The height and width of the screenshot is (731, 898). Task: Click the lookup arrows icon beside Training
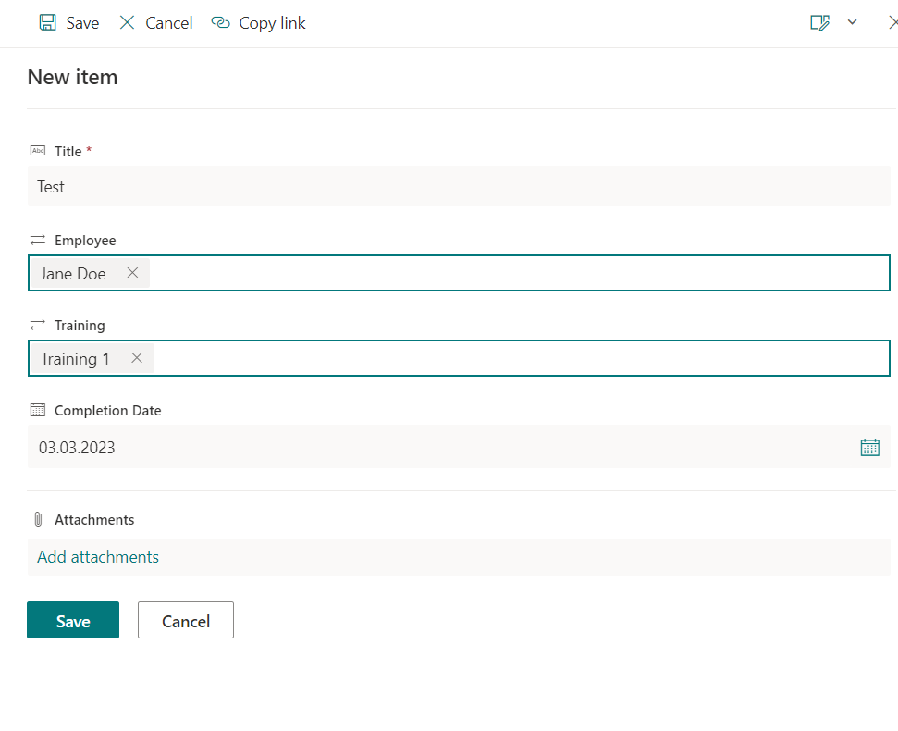point(38,325)
